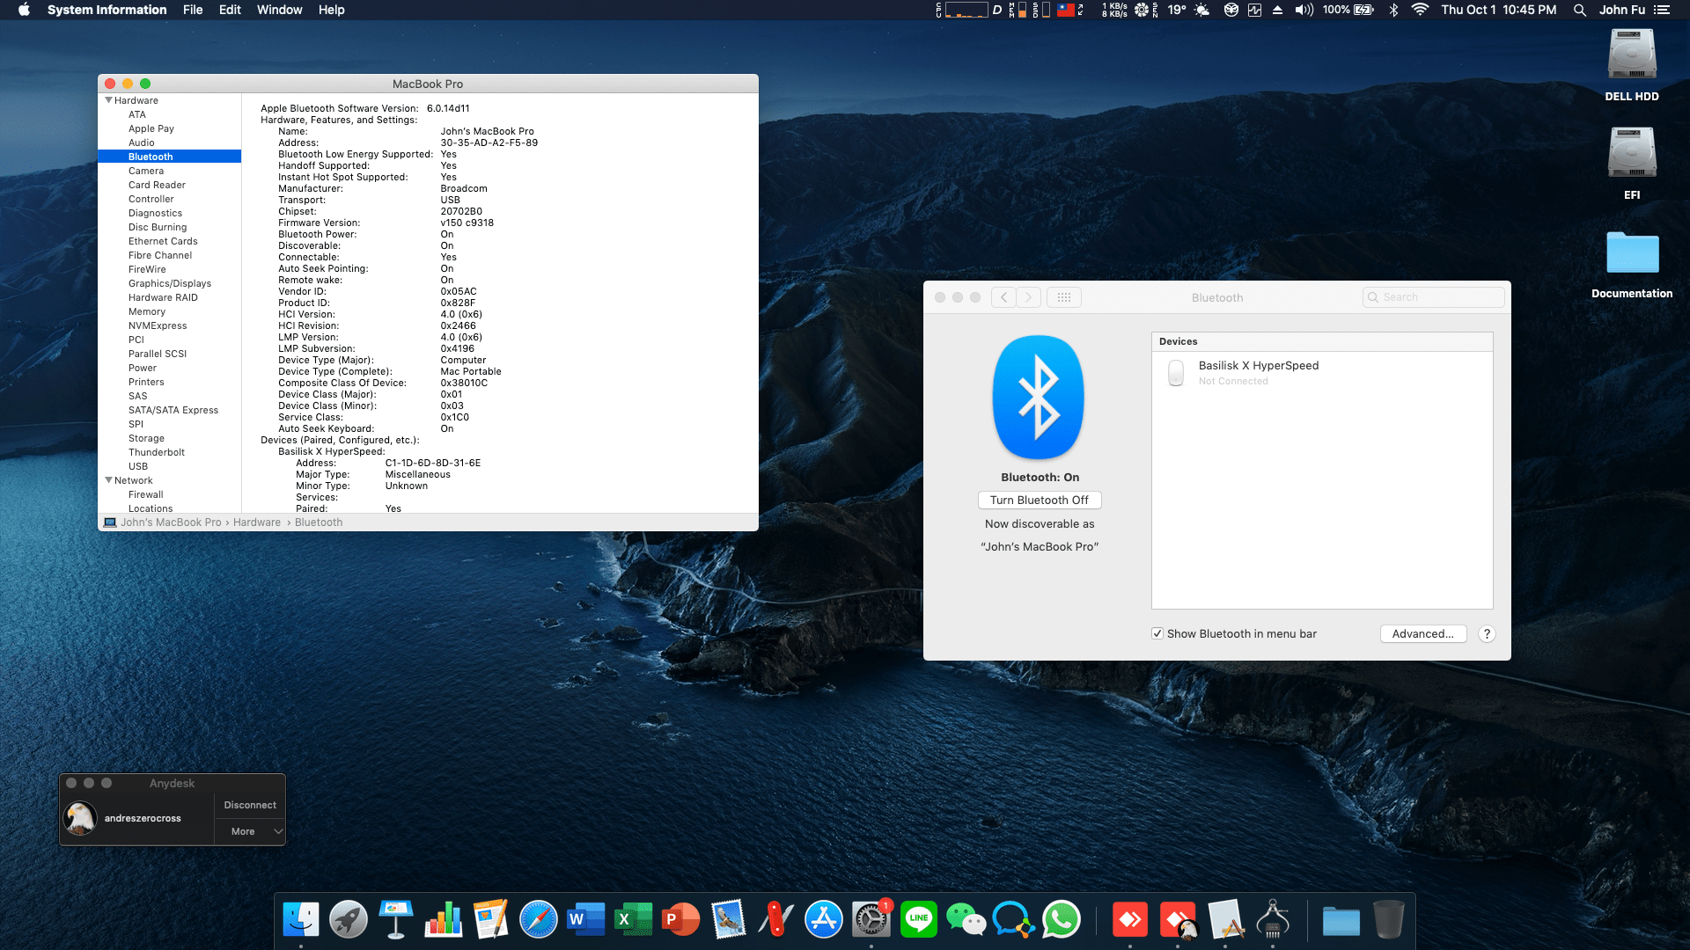Click the Show All grid icon in Bluetooth preferences
The height and width of the screenshot is (950, 1690).
click(x=1063, y=297)
